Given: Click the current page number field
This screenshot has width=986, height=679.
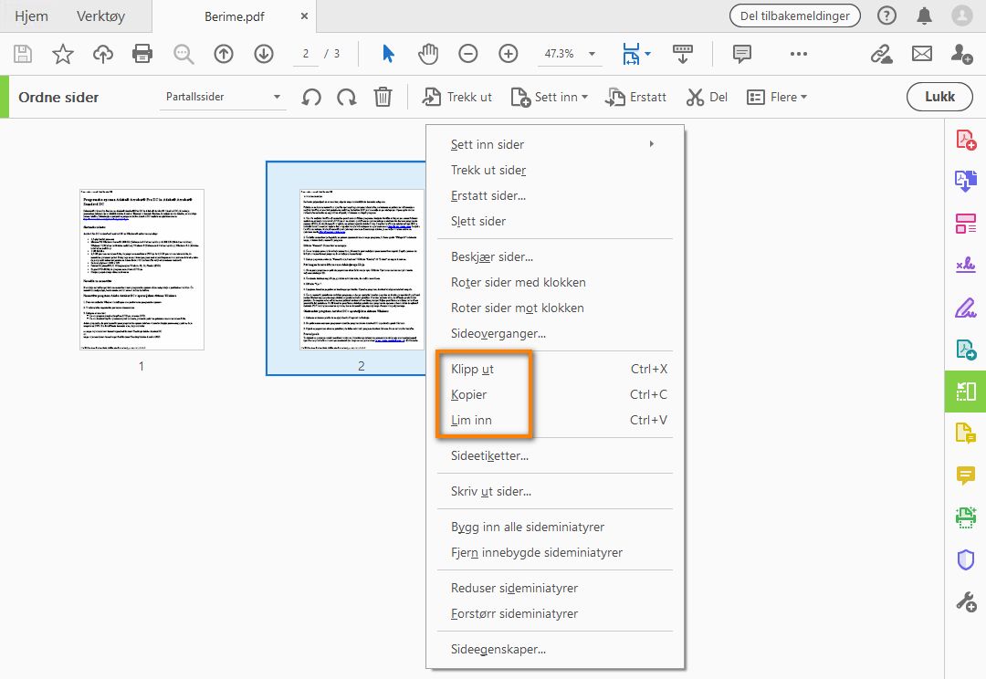Looking at the screenshot, I should 306,54.
